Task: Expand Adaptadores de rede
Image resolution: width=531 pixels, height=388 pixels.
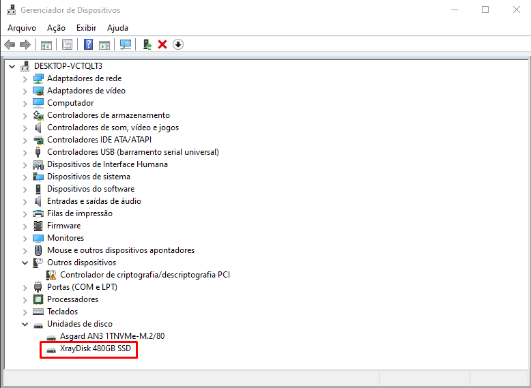Action: pyautogui.click(x=25, y=79)
